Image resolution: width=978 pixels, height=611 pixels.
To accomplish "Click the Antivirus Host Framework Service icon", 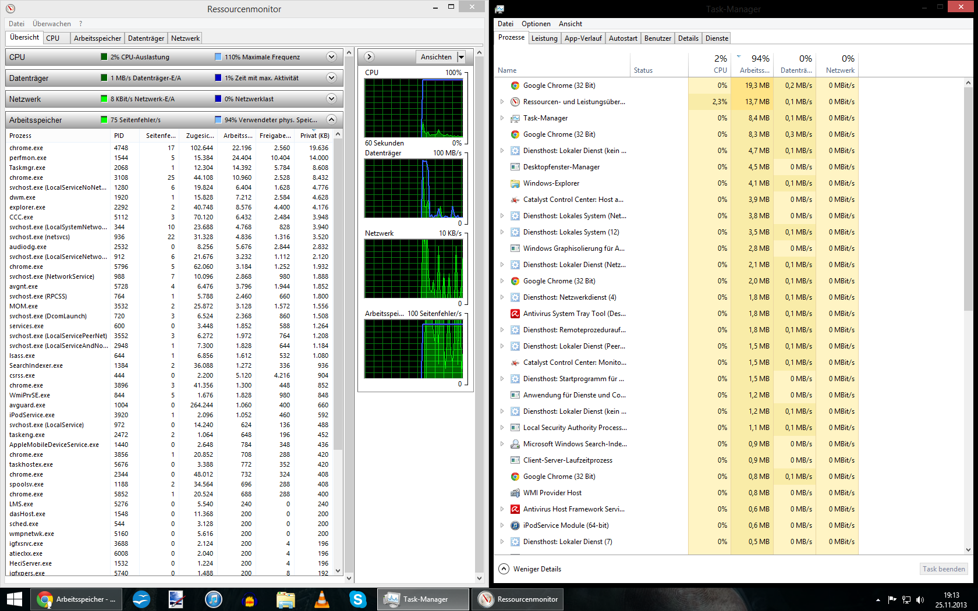I will (515, 509).
